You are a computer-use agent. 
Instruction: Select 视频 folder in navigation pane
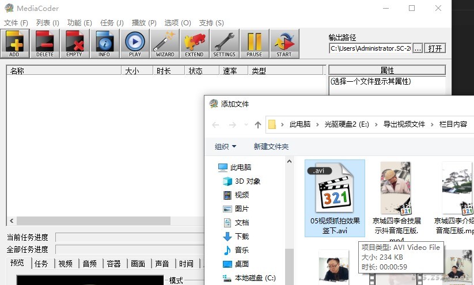click(x=236, y=195)
